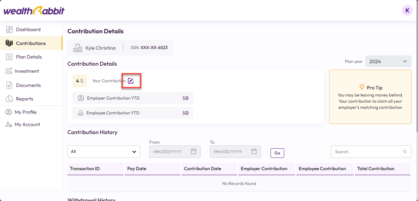Open the All filter dropdown
This screenshot has width=418, height=201.
point(103,152)
